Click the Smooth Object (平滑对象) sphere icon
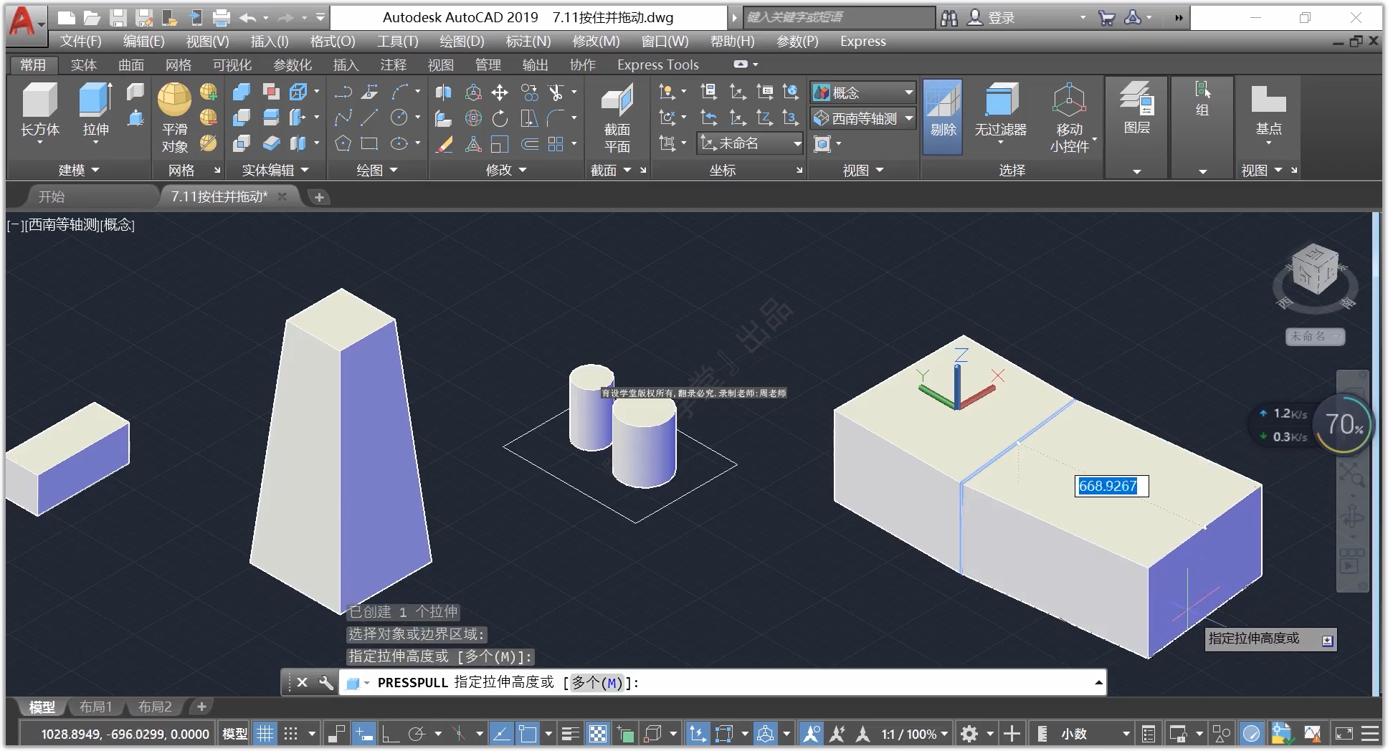This screenshot has height=751, width=1388. tap(174, 99)
